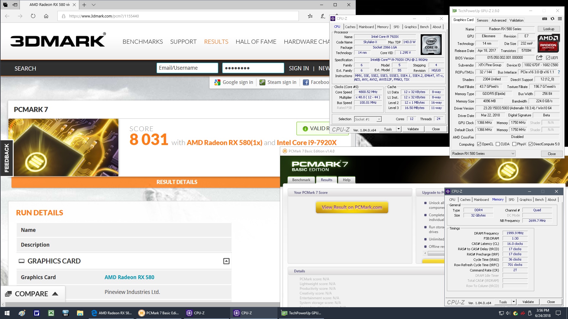Screen dimensions: 568x319
Task: Click the Steam sign in icon
Action: point(262,82)
